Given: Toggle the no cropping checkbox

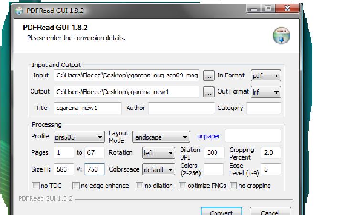Looking at the screenshot, I should pyautogui.click(x=234, y=185).
